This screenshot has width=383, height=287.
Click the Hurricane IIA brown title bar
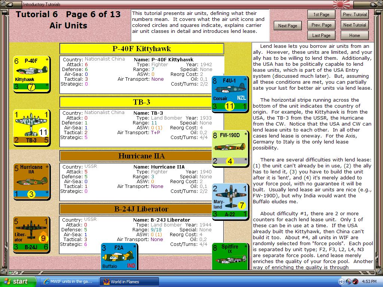pos(136,156)
